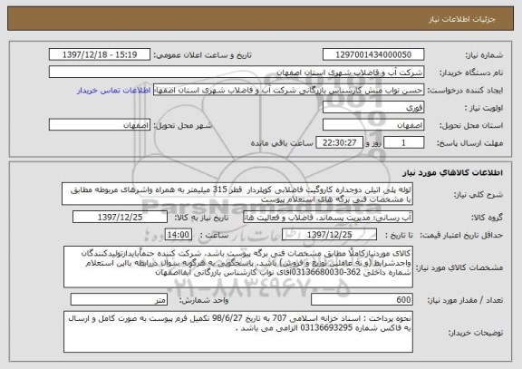Click the remaining days field showing 1
Image resolution: width=522 pixels, height=369 pixels.
click(x=404, y=143)
